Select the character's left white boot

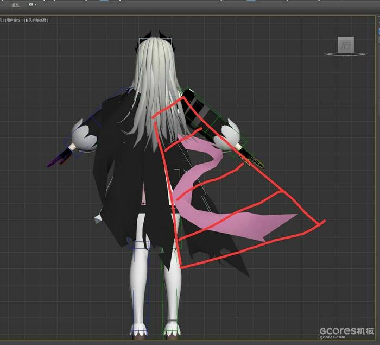coord(140,328)
